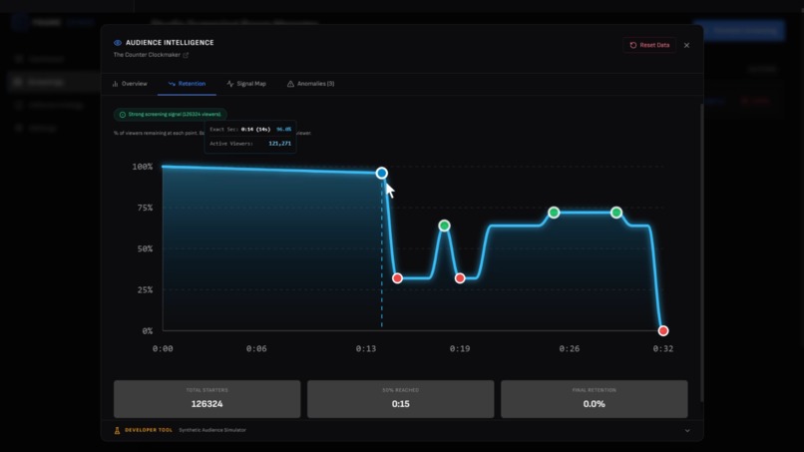Image resolution: width=804 pixels, height=452 pixels.
Task: Click the 0:06 x-axis label
Action: [x=256, y=349]
